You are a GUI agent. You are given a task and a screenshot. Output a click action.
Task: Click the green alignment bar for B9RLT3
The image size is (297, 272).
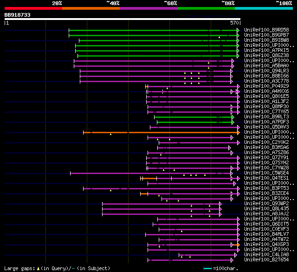(x=193, y=117)
